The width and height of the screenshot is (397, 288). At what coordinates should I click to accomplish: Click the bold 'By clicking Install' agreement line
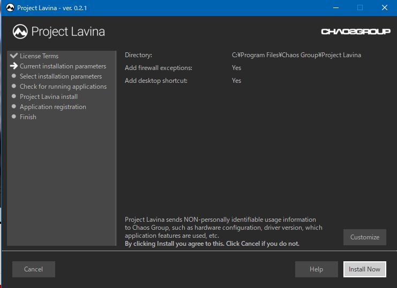[212, 244]
